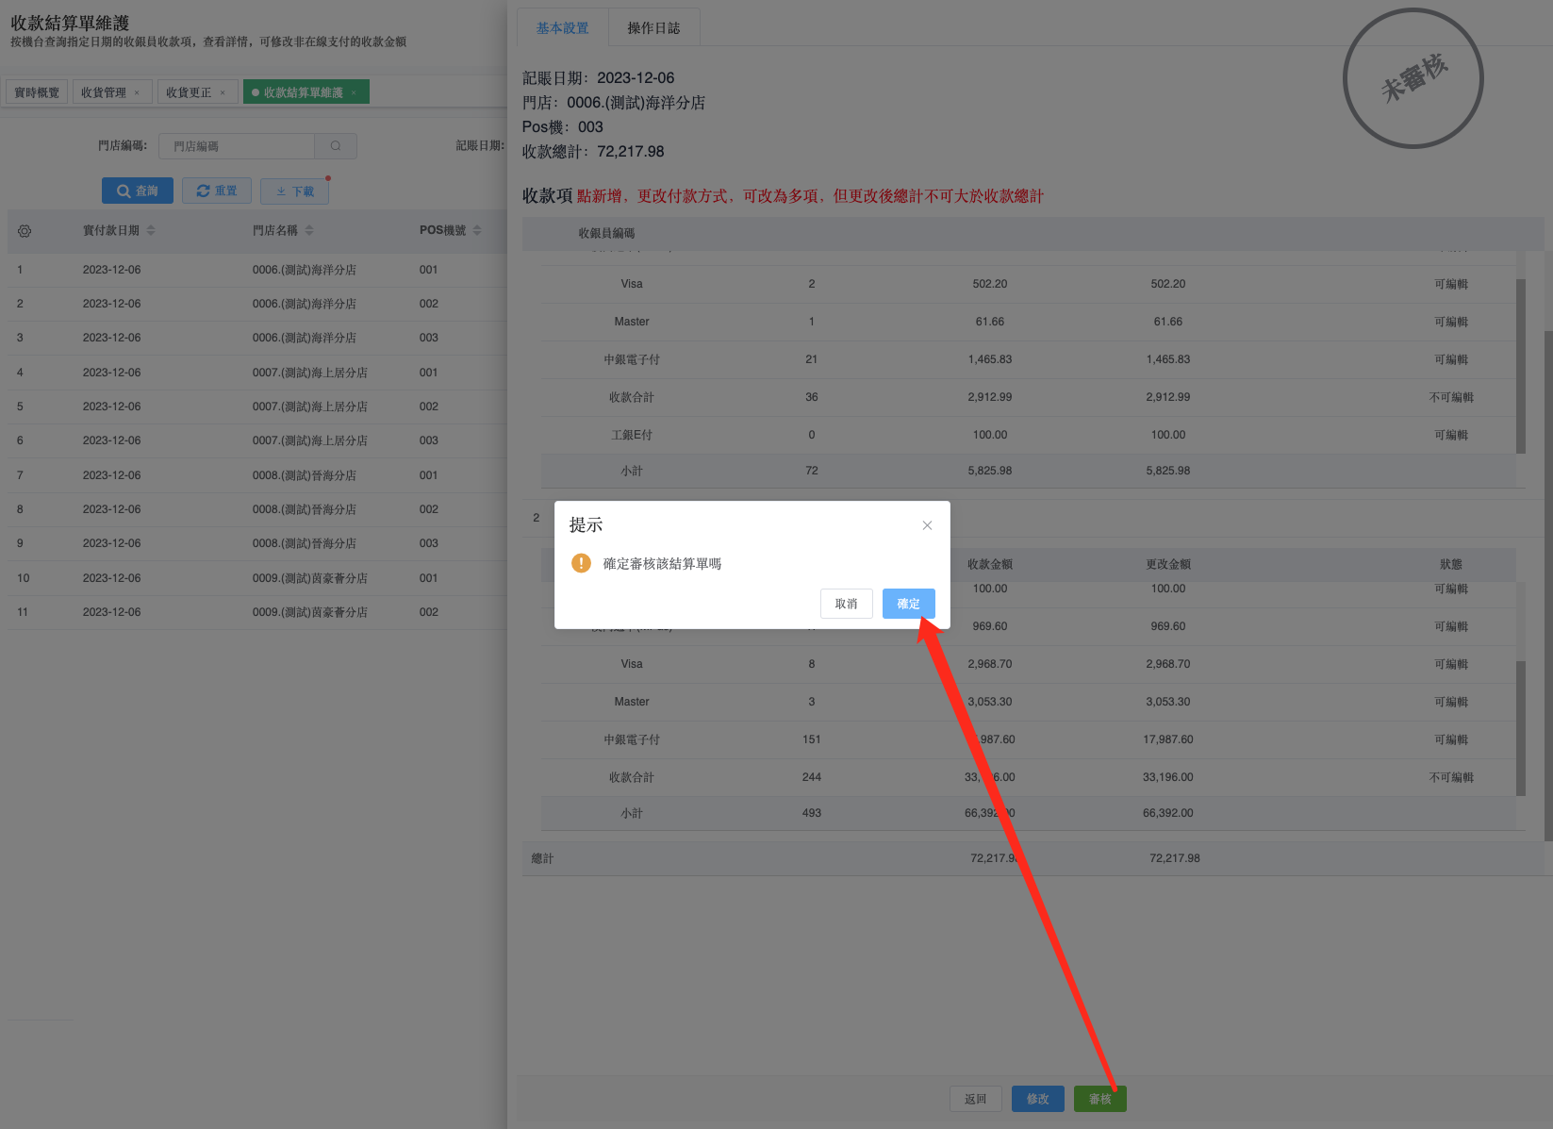Viewport: 1553px width, 1129px height.
Task: Click into the 門店編碼 input field
Action: (x=237, y=146)
